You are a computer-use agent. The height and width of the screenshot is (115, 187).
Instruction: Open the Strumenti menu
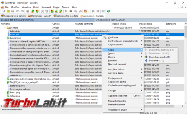pyautogui.click(x=46, y=7)
